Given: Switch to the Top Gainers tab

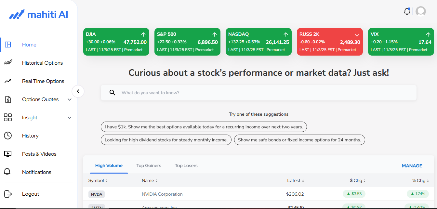Looking at the screenshot, I should click(x=149, y=165).
